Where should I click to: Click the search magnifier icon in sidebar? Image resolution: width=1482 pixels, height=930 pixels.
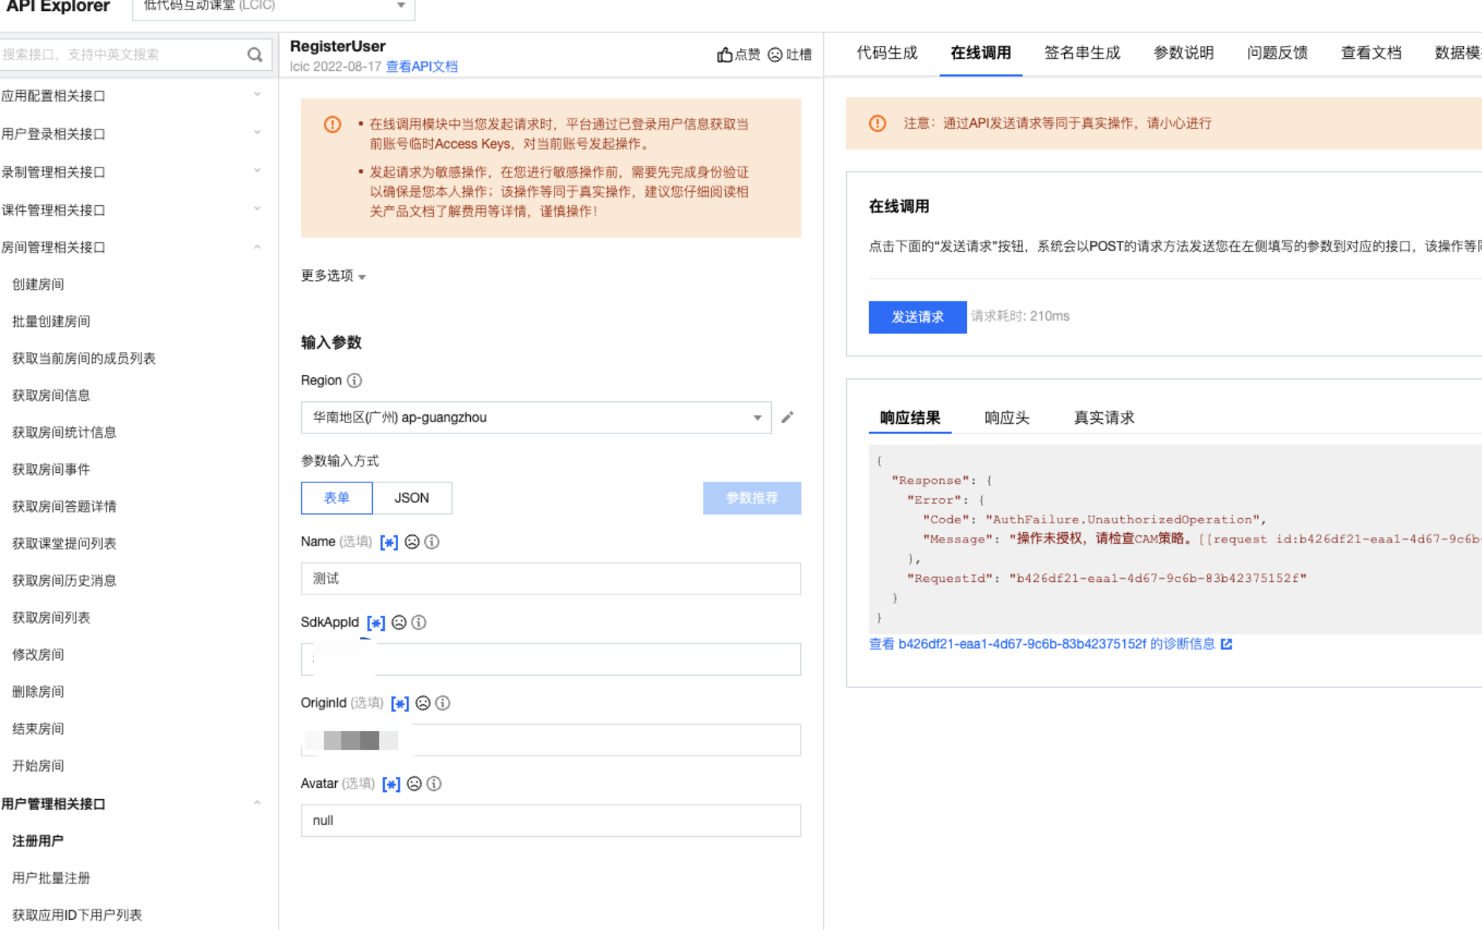click(x=254, y=54)
